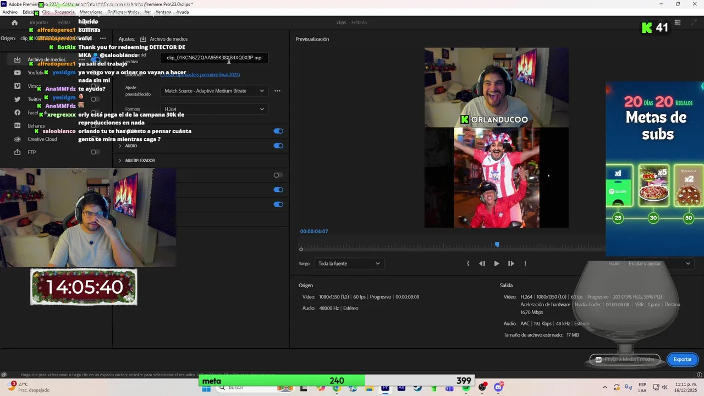The width and height of the screenshot is (704, 396).
Task: Open the Archivo menu
Action: pyautogui.click(x=10, y=12)
